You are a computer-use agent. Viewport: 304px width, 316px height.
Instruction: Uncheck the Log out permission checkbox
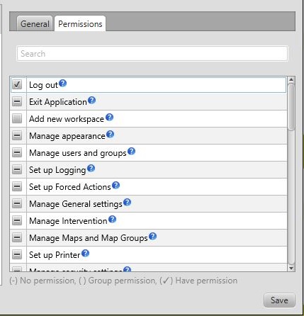17,84
